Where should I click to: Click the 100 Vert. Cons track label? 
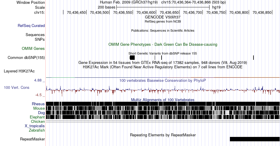point(17,87)
